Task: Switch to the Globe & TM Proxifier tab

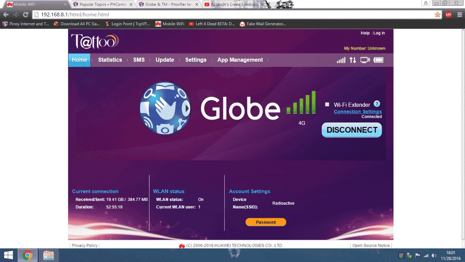Action: point(168,5)
